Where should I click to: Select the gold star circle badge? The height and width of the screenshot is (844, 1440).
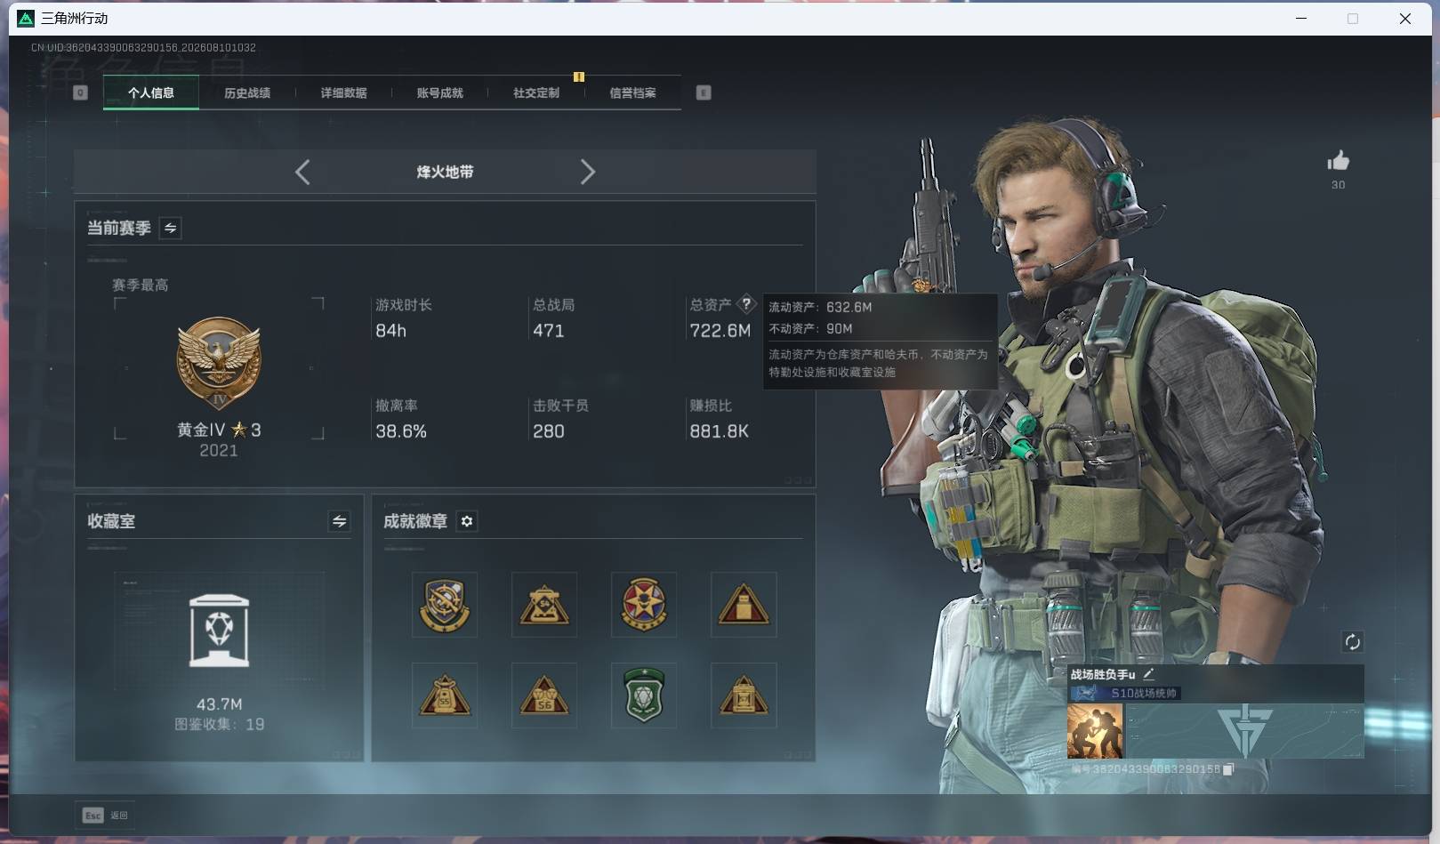tap(644, 605)
